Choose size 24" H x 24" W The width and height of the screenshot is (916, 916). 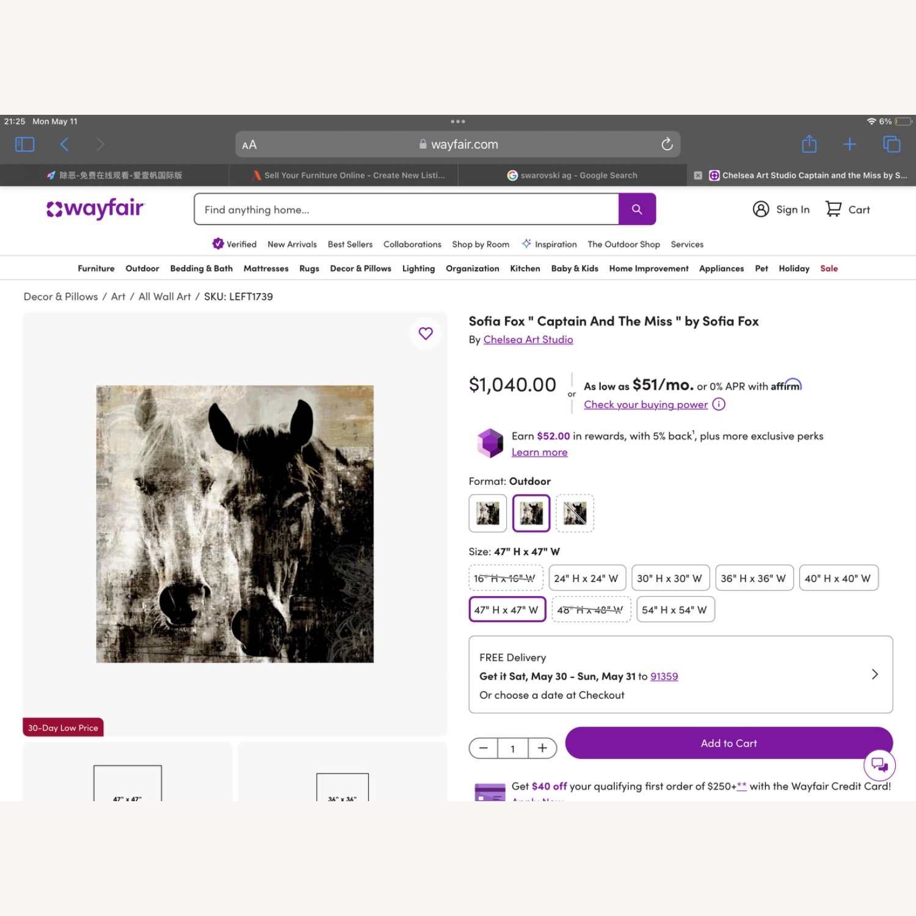point(586,578)
